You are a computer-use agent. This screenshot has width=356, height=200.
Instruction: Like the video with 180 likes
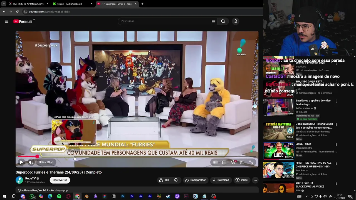tap(164, 180)
